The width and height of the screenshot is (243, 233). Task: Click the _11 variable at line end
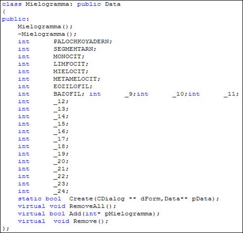229,94
